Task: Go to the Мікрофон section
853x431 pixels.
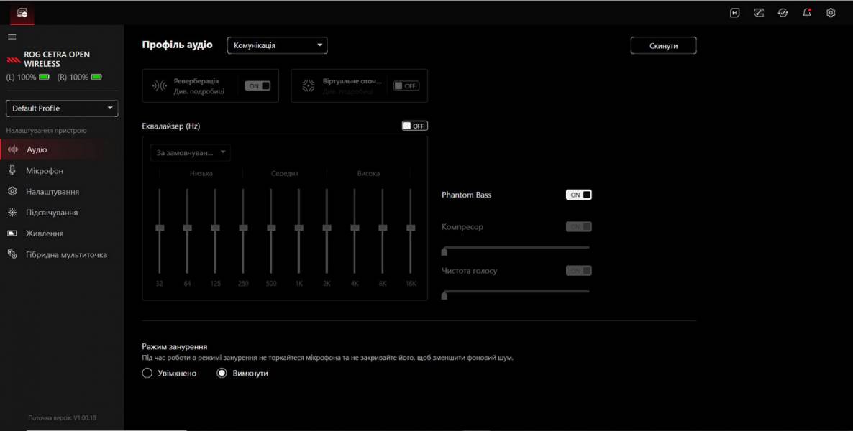Action: pyautogui.click(x=45, y=171)
